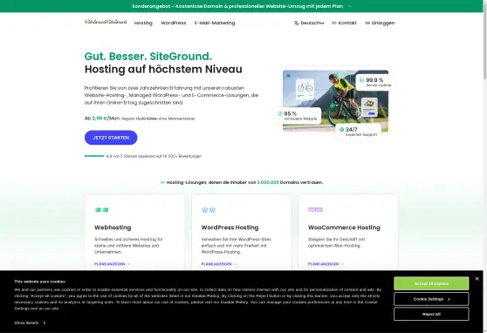The height and width of the screenshot is (333, 487).
Task: Click the 2,99 €/Mon. price text
Action: coord(106,119)
